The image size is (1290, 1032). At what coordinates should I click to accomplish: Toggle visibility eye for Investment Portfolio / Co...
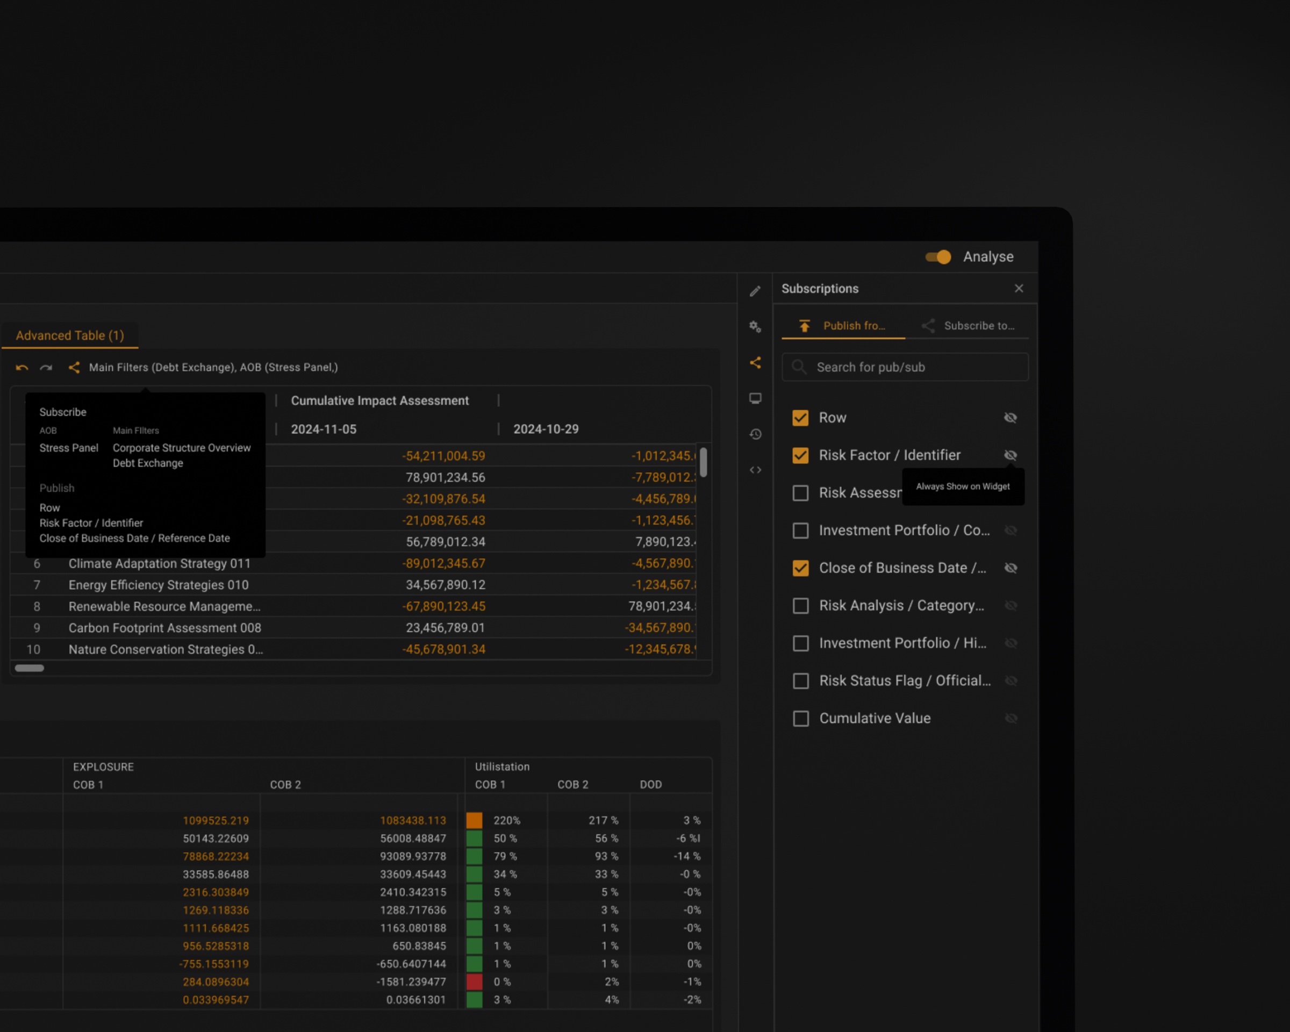1010,531
